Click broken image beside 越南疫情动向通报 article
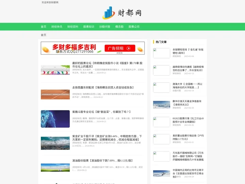245x184 pixels. pyautogui.click(x=162, y=70)
